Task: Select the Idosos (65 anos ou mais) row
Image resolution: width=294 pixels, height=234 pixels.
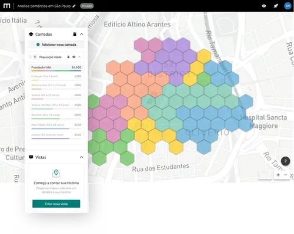Action: (56, 136)
